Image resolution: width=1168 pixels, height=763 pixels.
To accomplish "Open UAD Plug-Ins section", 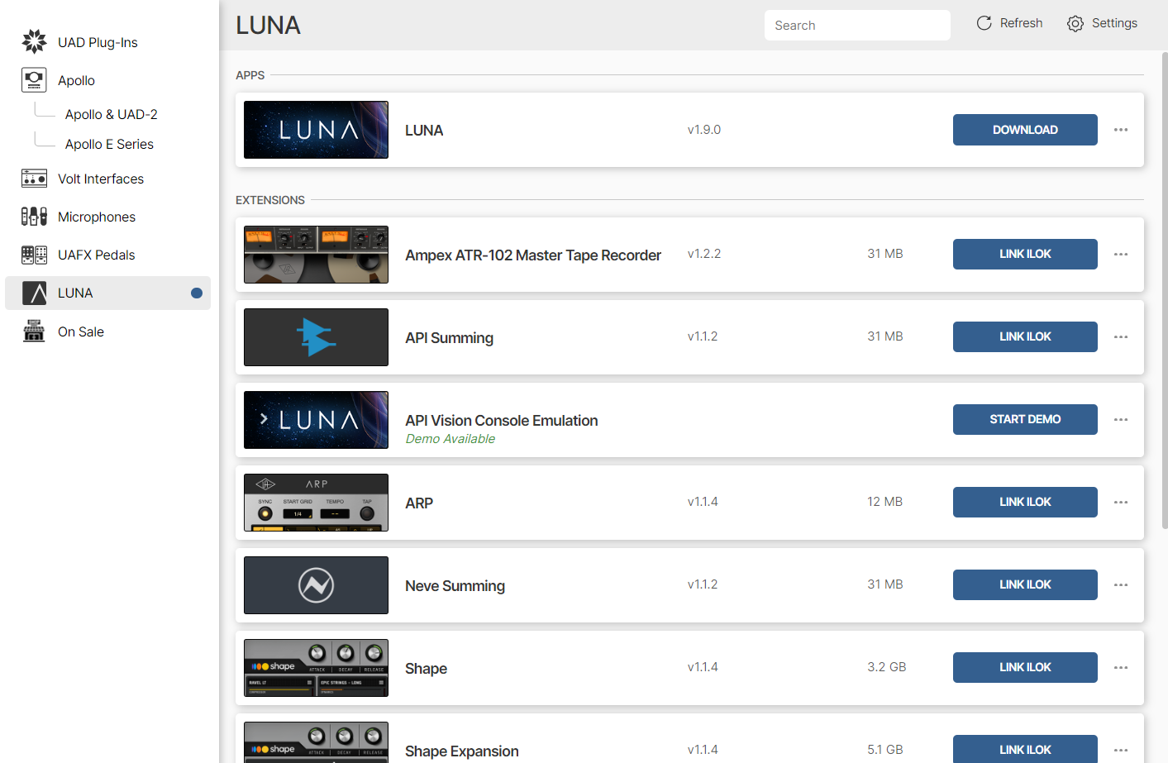I will point(98,42).
